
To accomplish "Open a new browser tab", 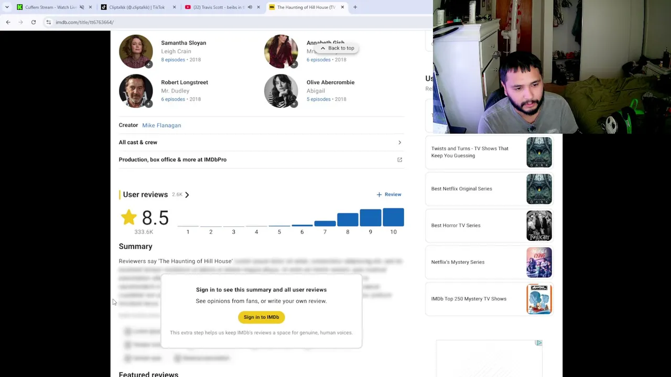I will point(355,7).
